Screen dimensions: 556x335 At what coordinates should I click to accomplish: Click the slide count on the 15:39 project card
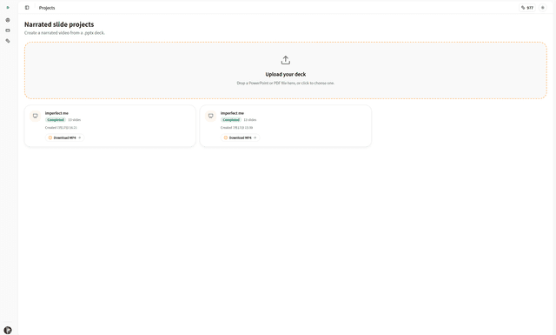[250, 120]
